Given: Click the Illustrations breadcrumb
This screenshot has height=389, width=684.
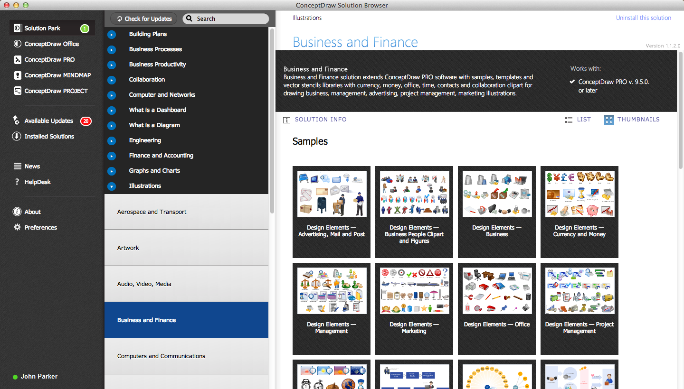Looking at the screenshot, I should coord(307,18).
